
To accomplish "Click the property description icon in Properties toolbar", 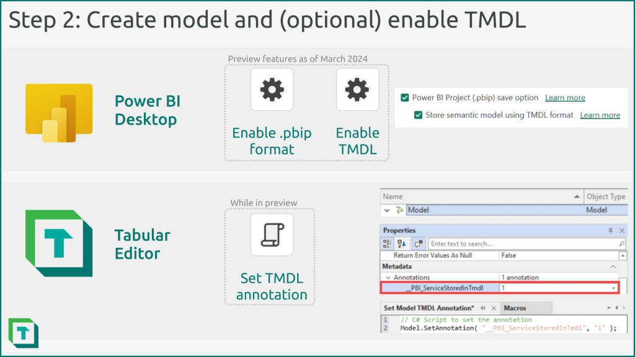I will (420, 244).
